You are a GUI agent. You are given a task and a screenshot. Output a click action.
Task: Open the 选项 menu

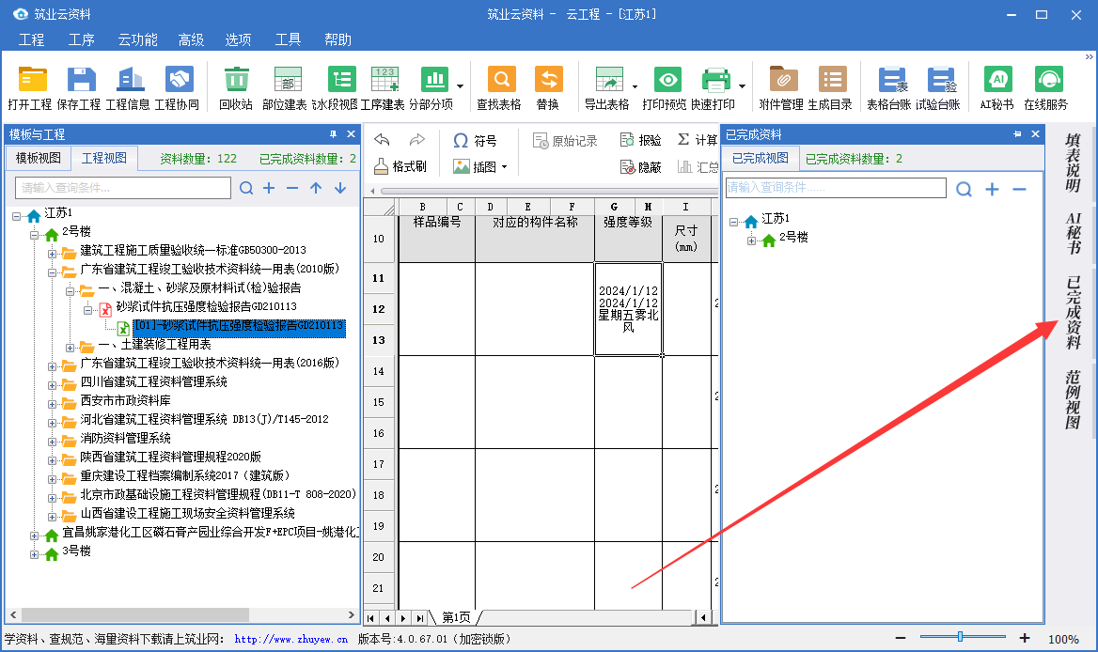[238, 39]
